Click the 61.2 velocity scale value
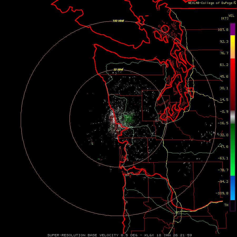This screenshot has width=237, height=237. click(224, 65)
